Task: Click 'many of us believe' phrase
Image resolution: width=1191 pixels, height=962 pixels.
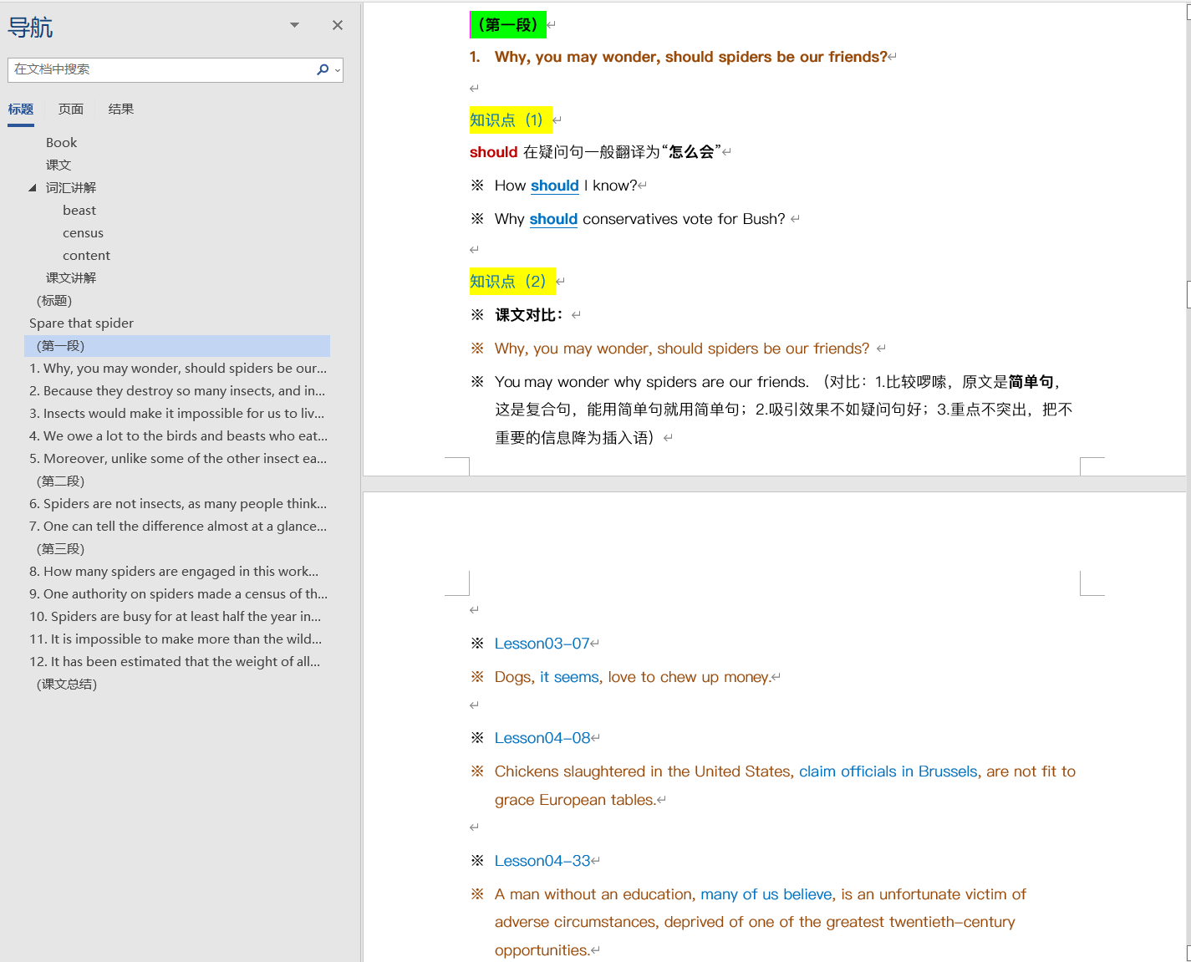Action: pos(766,894)
